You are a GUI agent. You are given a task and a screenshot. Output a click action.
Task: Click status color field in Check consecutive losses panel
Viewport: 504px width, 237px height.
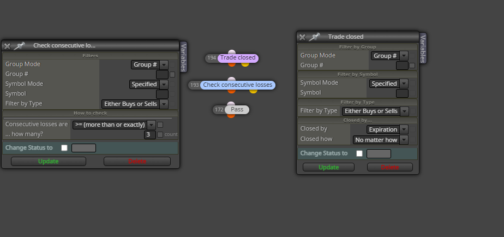pos(83,148)
